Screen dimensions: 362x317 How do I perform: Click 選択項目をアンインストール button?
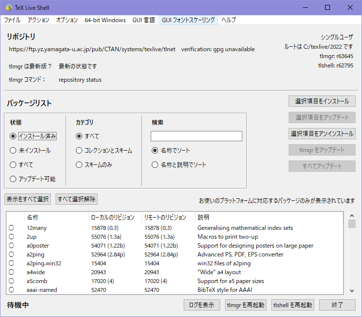pos(322,133)
